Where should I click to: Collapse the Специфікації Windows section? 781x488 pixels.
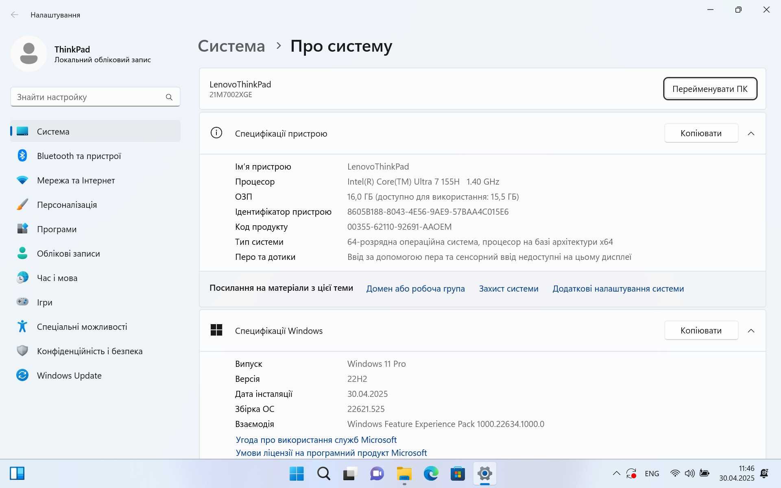point(751,331)
